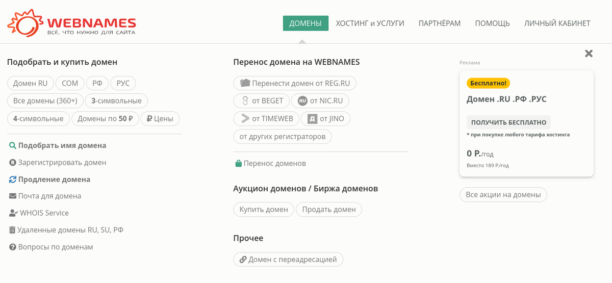The width and height of the screenshot is (612, 283).
Task: Click the envelope icon beside Почта для домена
Action: tap(13, 196)
